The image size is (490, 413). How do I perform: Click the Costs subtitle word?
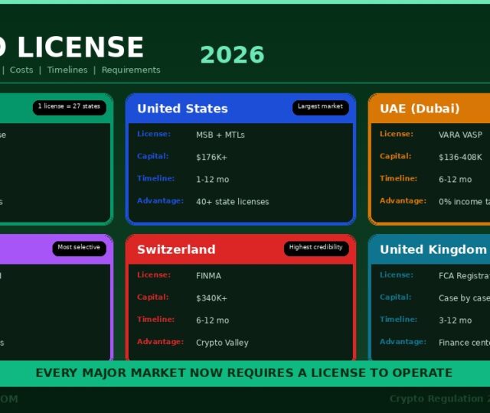coord(21,70)
